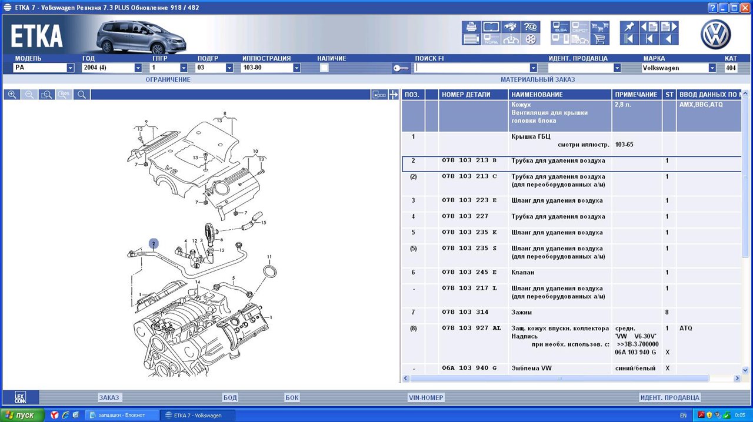Go to next page with right-arrow document icon
The height and width of the screenshot is (422, 753).
pyautogui.click(x=668, y=27)
